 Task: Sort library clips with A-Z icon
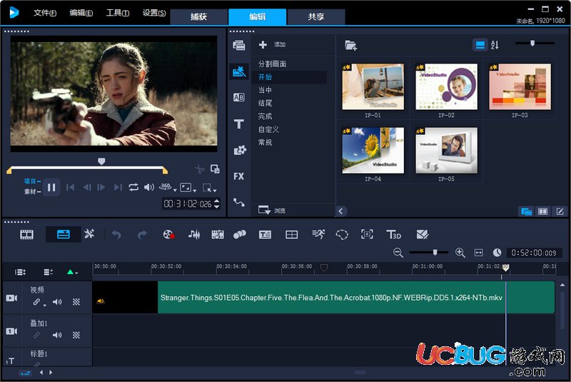pyautogui.click(x=495, y=45)
